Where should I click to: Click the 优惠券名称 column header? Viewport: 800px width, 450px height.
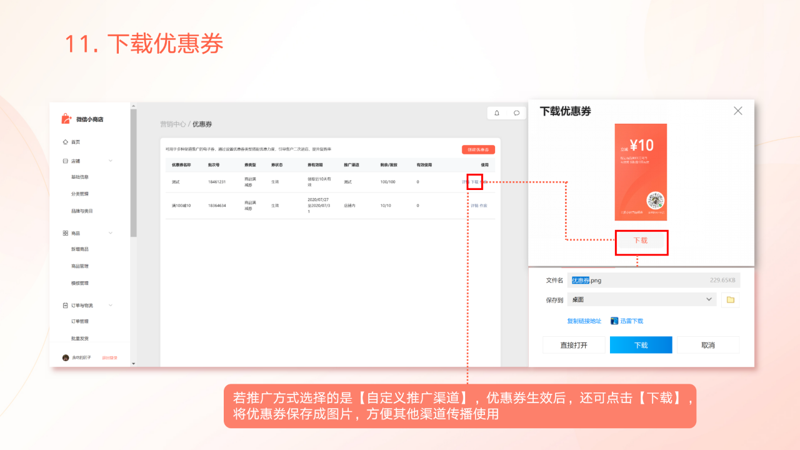coord(181,165)
